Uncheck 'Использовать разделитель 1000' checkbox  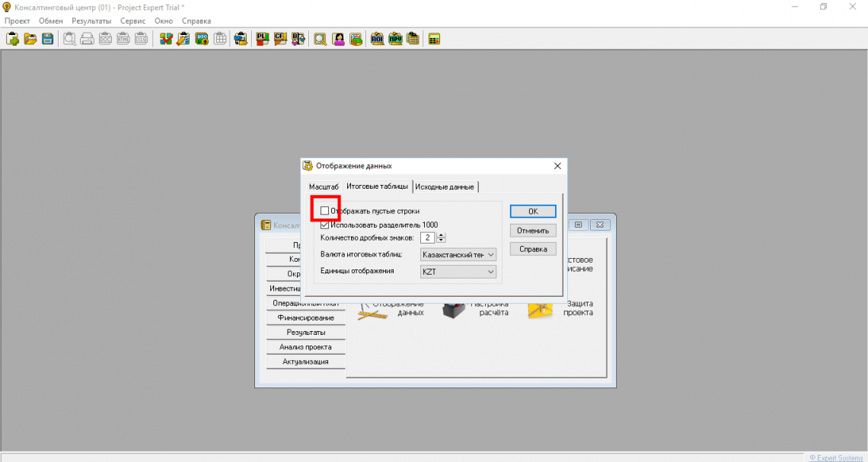click(x=325, y=225)
